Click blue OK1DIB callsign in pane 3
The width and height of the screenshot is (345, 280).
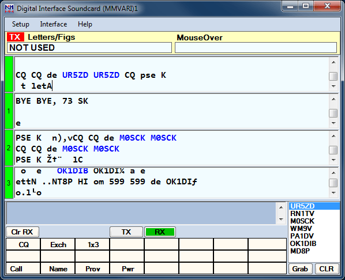[x=73, y=171]
